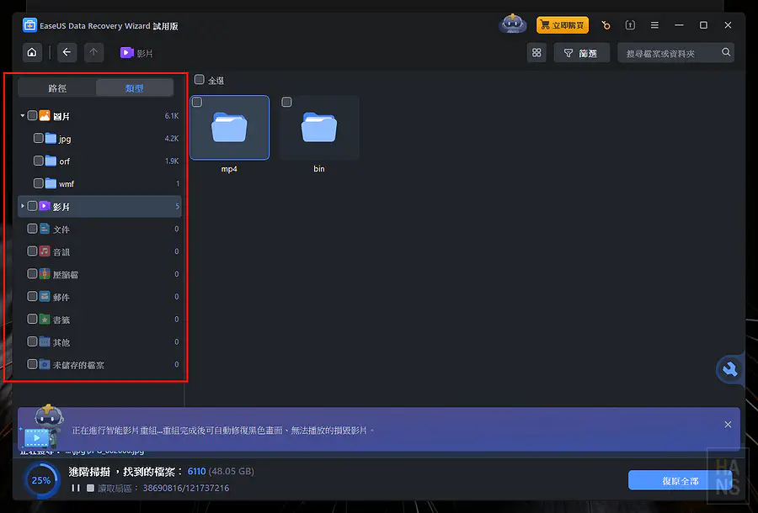Pause the ongoing scan
Screen dimensions: 758x513
coord(75,488)
